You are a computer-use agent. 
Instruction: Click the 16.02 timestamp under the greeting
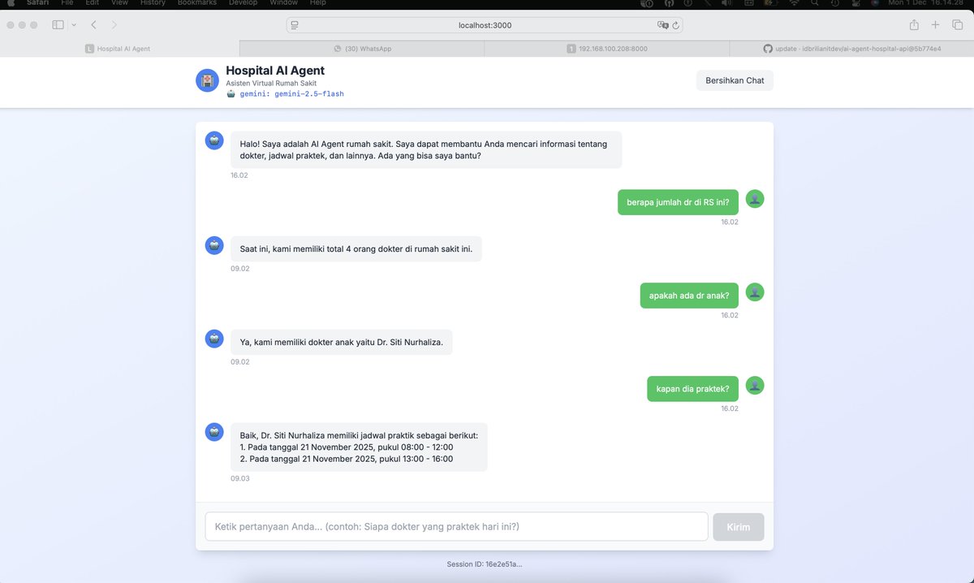[239, 175]
